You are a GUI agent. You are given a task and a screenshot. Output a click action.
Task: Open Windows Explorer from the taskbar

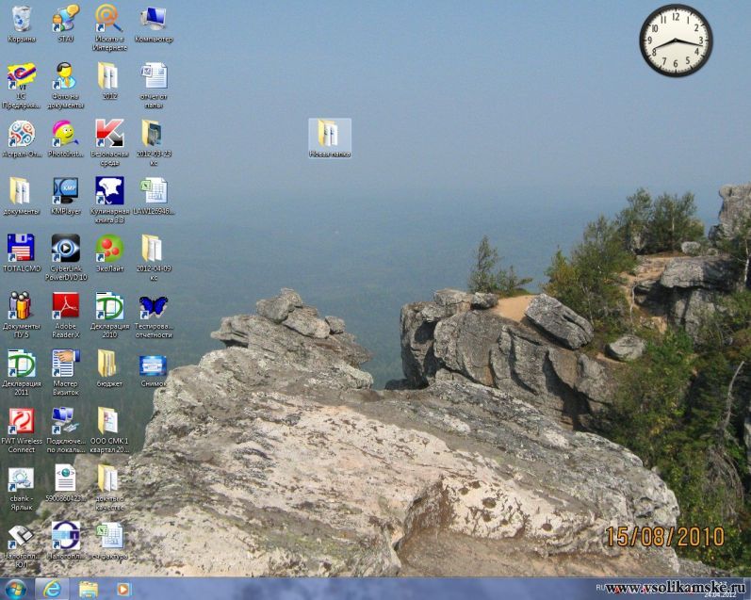click(88, 589)
